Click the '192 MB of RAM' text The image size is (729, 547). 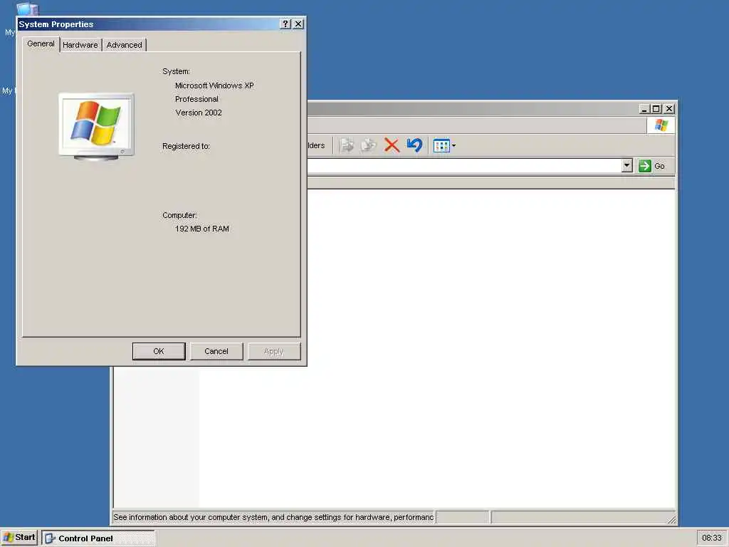pyautogui.click(x=201, y=229)
